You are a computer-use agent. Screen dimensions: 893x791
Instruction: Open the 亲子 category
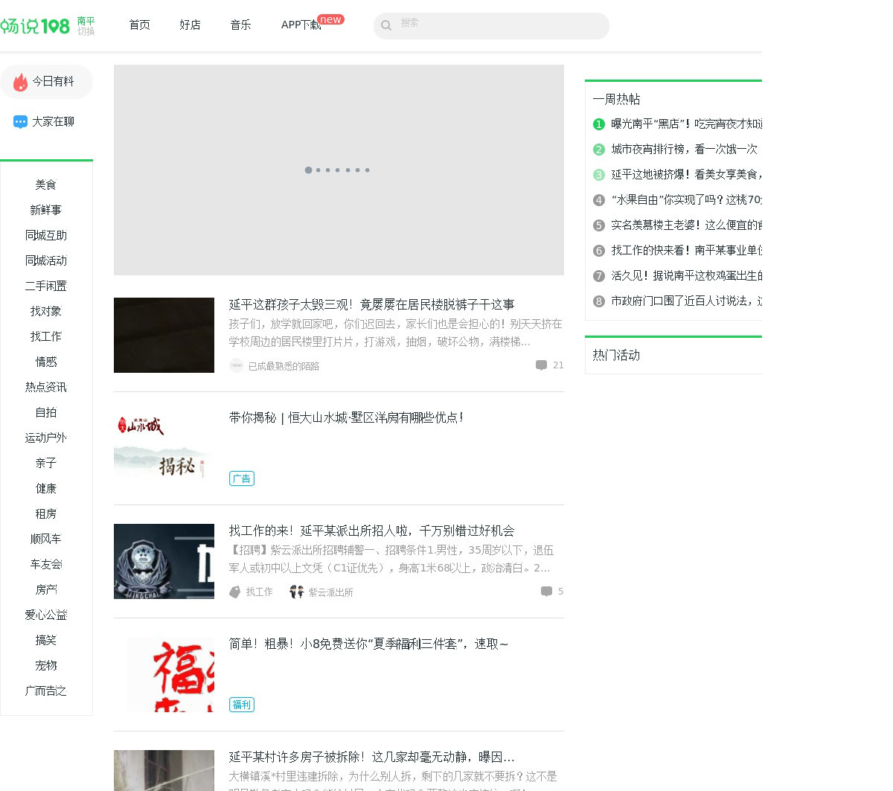(46, 463)
